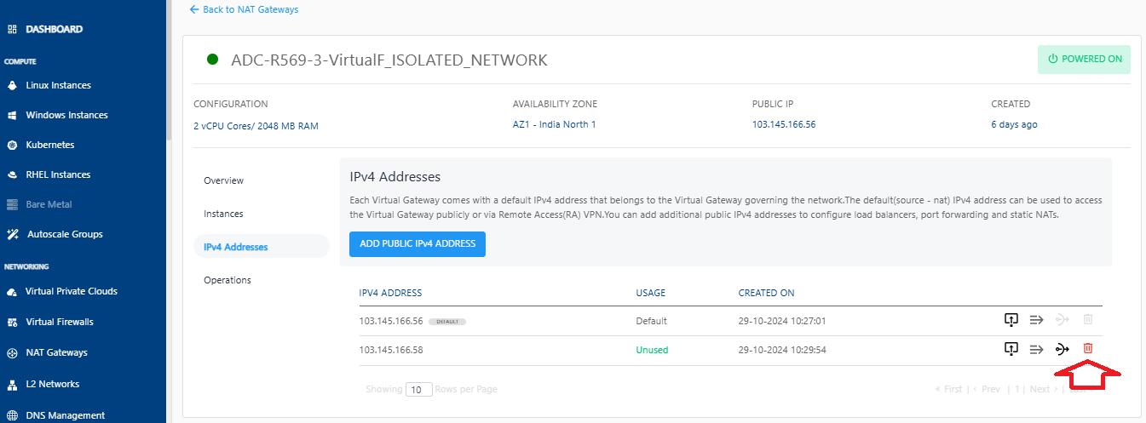Go to Kubernetes section
The image size is (1146, 423).
(x=50, y=145)
